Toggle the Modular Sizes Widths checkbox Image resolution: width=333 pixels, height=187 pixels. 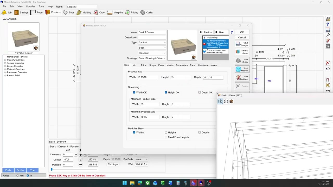134,132
